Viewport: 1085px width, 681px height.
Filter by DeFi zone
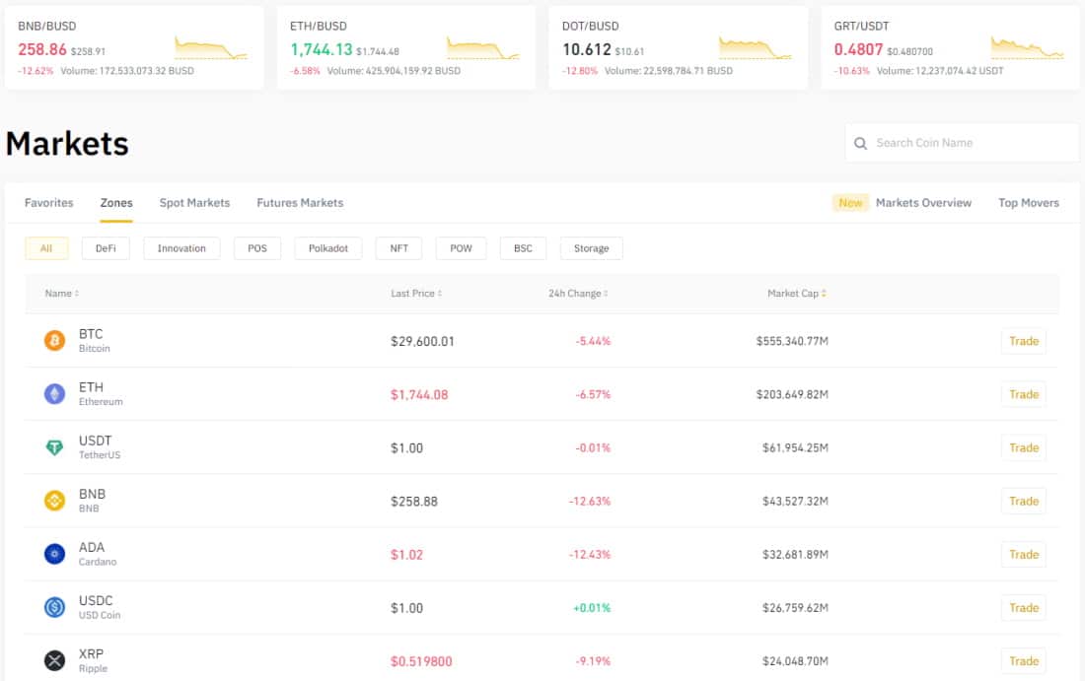tap(106, 248)
